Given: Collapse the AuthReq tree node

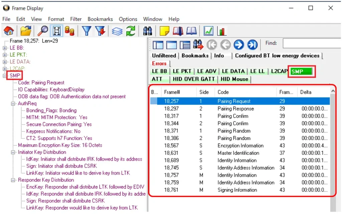Looking at the screenshot, I should tap(13, 103).
